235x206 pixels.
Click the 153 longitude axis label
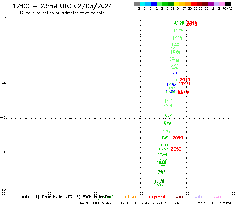48,194
